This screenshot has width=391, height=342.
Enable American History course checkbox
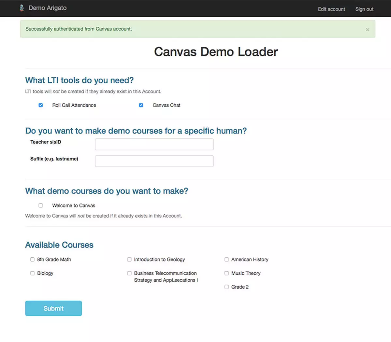[x=226, y=260]
